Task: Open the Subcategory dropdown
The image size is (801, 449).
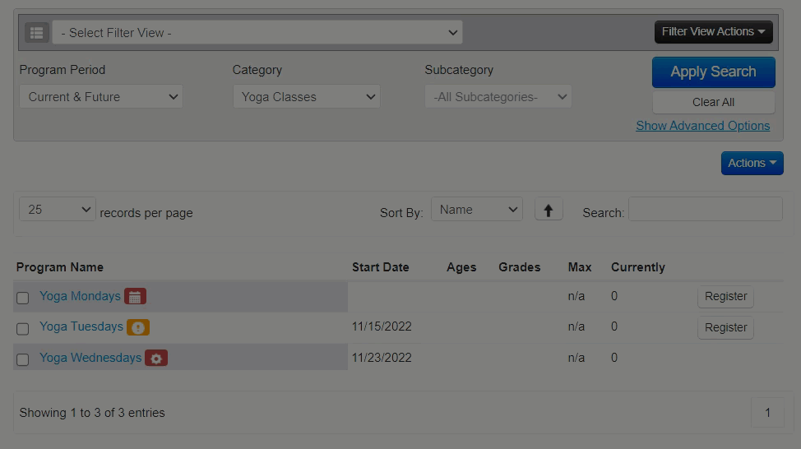Action: 498,97
